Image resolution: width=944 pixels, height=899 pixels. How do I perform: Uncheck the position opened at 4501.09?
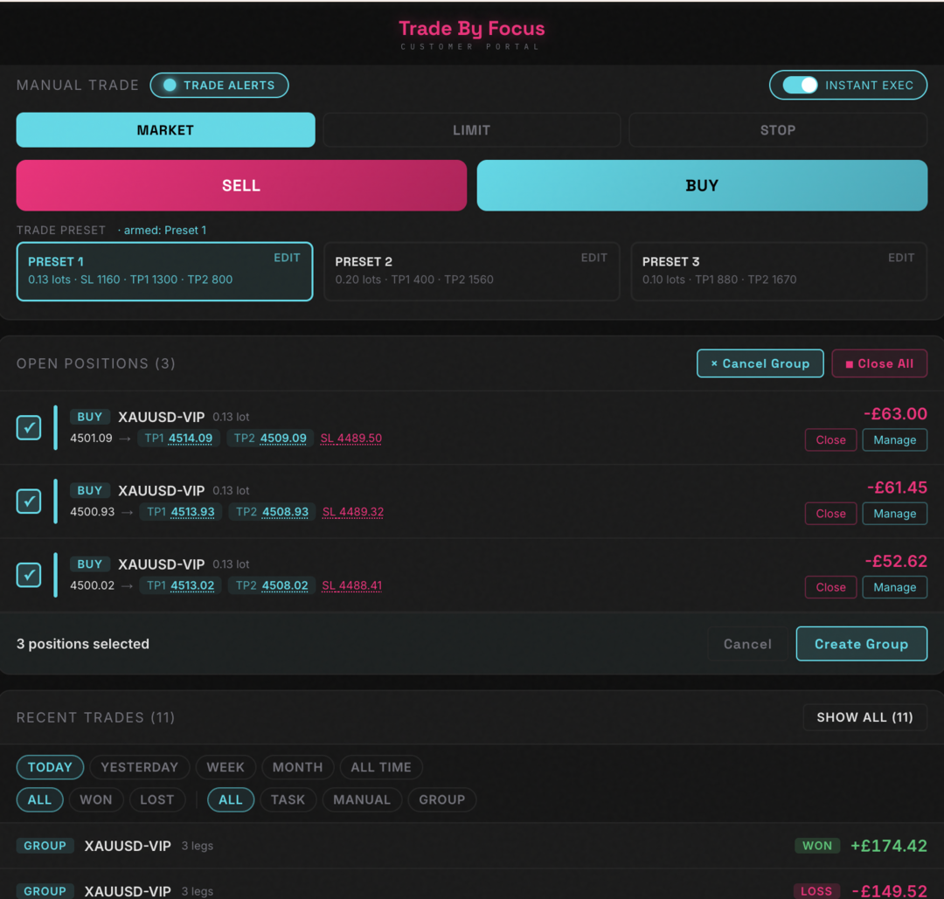coord(29,428)
